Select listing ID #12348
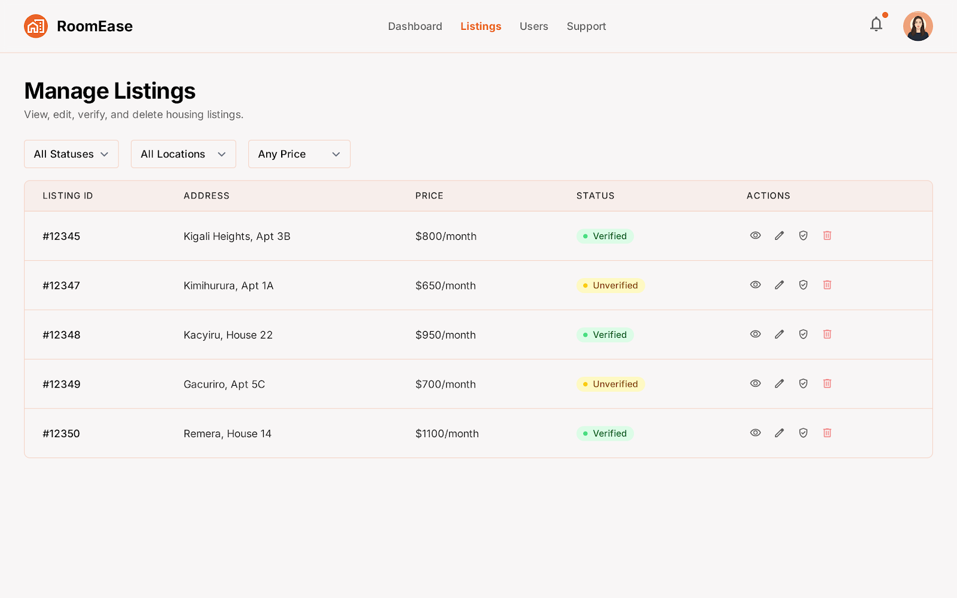Image resolution: width=957 pixels, height=598 pixels. pos(62,335)
